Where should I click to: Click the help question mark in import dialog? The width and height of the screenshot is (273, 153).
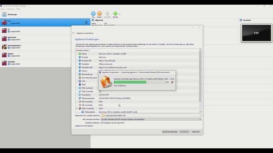193,28
